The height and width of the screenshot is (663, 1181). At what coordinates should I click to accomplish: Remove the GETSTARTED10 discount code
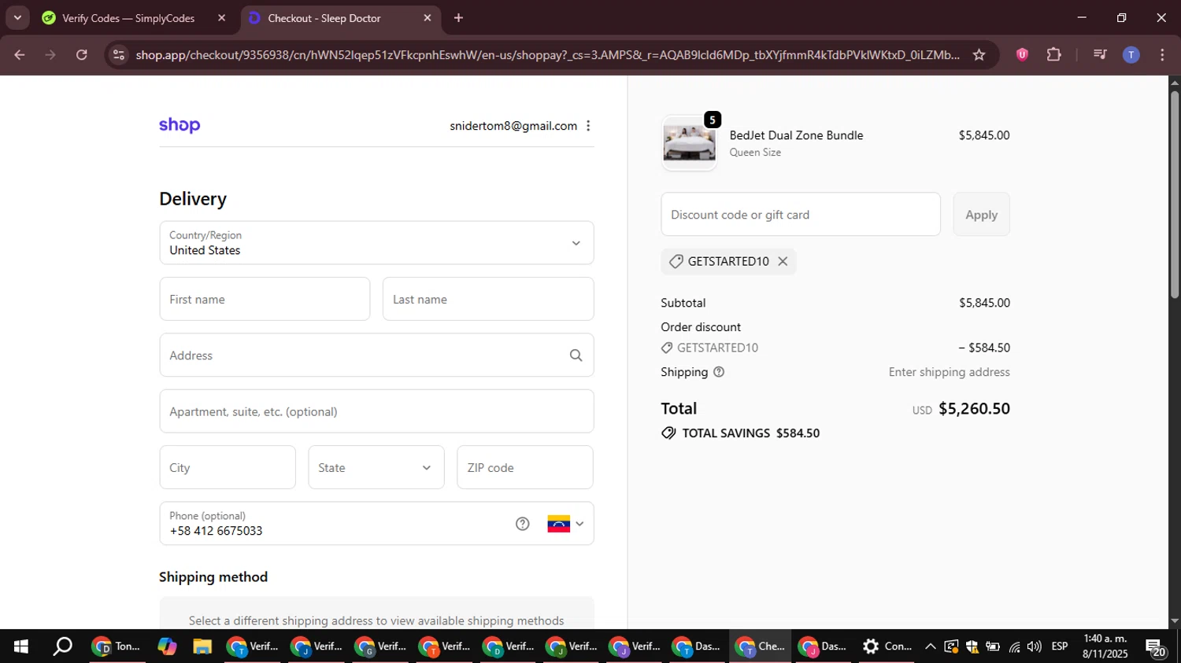pos(783,261)
